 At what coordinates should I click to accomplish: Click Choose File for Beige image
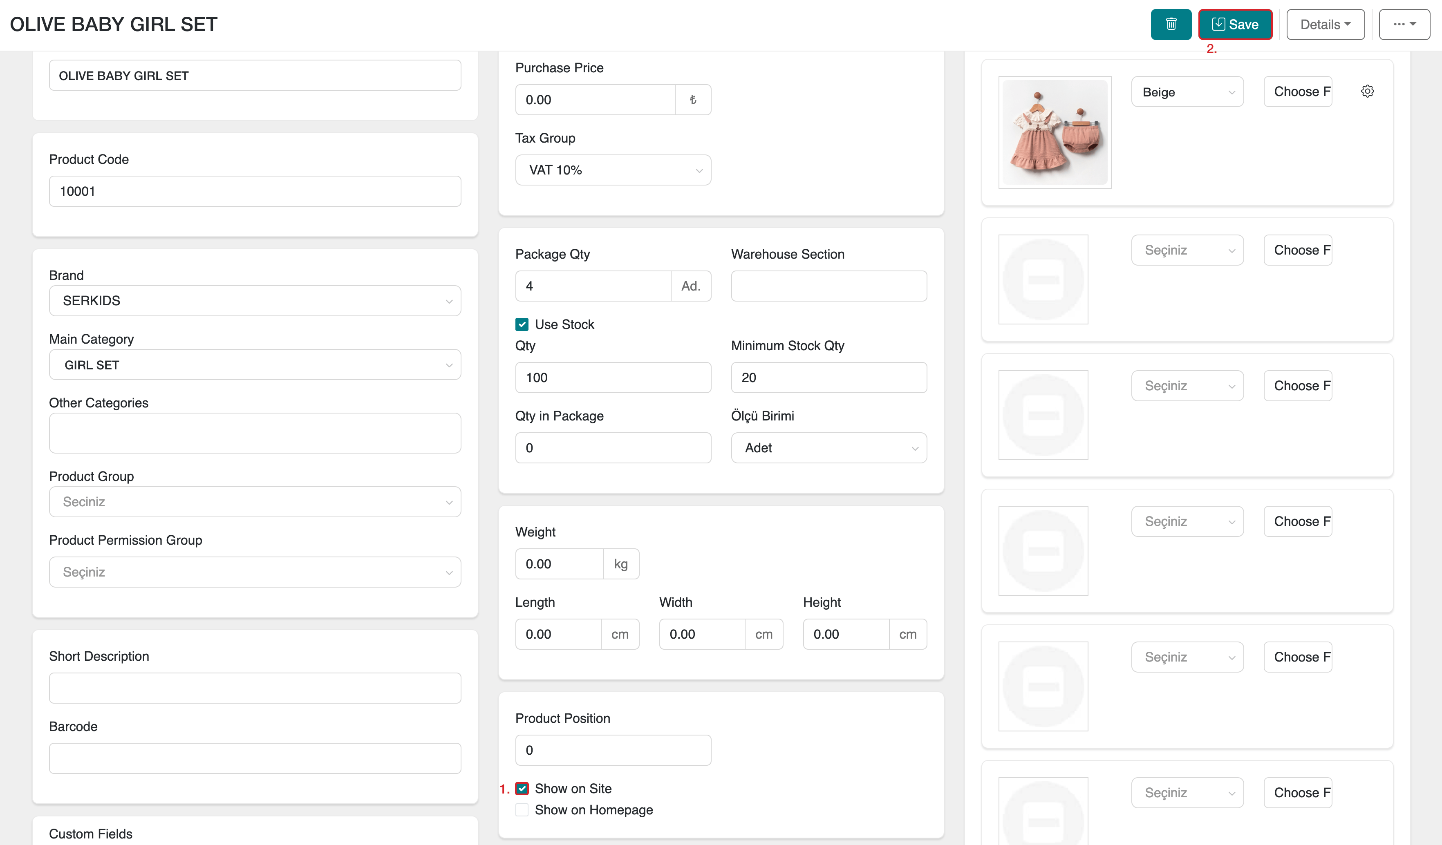click(x=1297, y=92)
